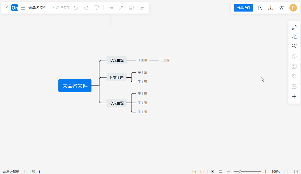301x174 pixels.
Task: Open the style settings icon in sidebar
Action: [294, 28]
